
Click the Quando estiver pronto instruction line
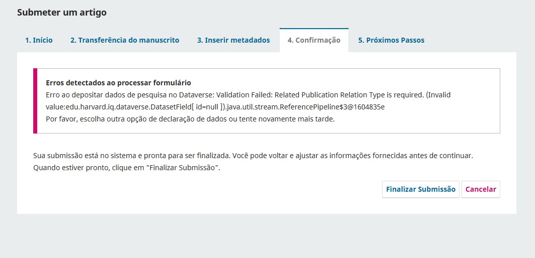coord(126,168)
